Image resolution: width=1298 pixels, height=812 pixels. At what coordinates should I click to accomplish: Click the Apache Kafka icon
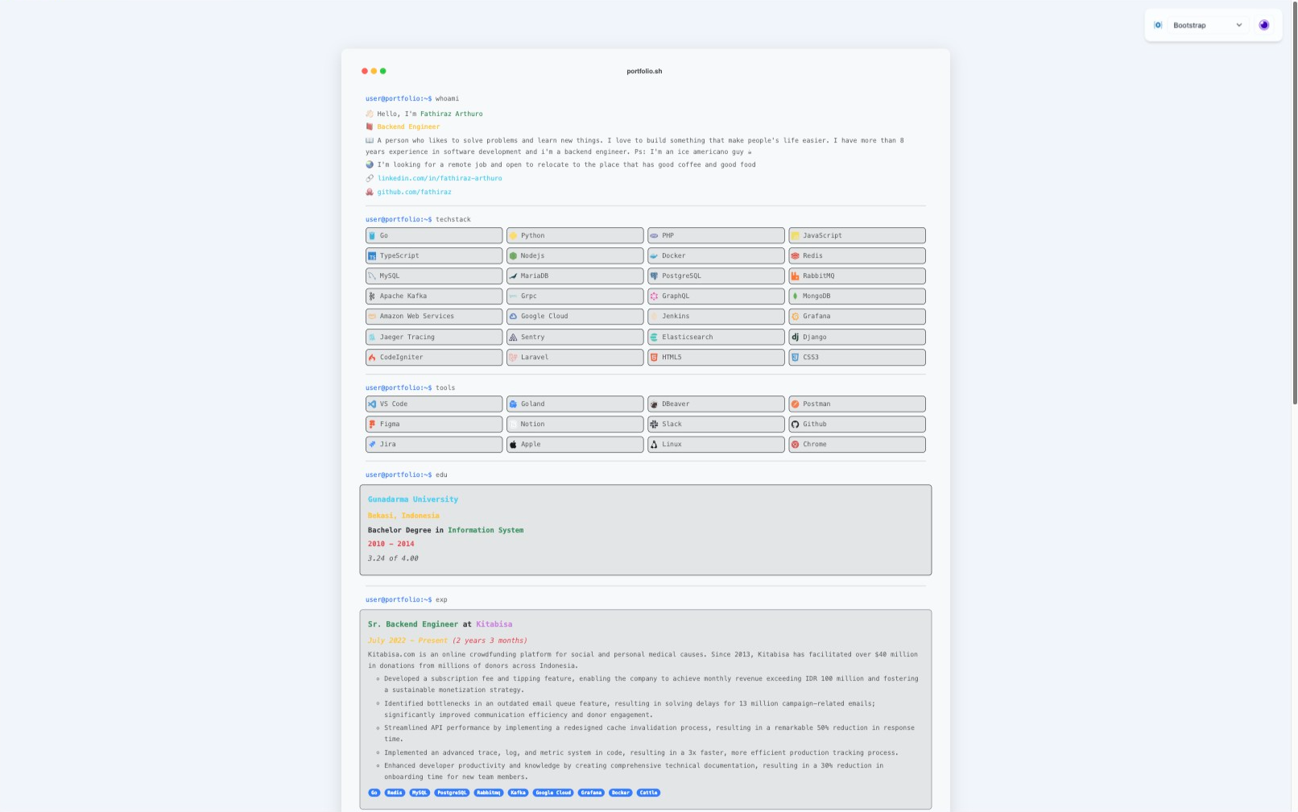coord(372,296)
